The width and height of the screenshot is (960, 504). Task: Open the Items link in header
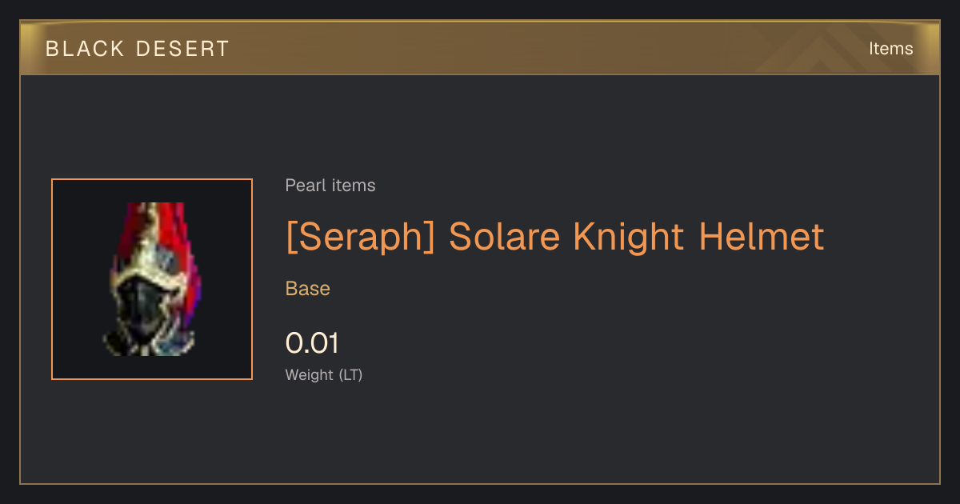(890, 49)
